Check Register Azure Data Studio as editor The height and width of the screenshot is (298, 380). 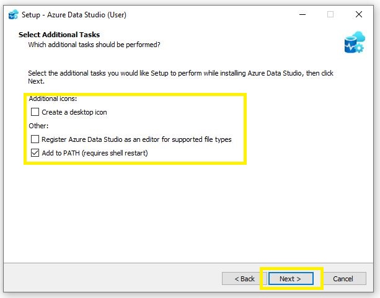point(35,139)
